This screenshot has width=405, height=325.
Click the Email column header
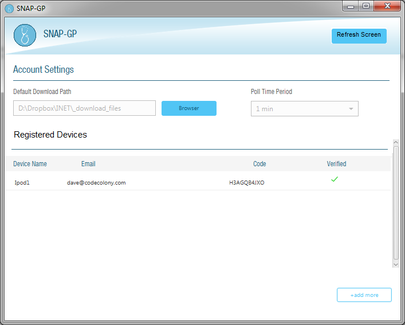(88, 164)
